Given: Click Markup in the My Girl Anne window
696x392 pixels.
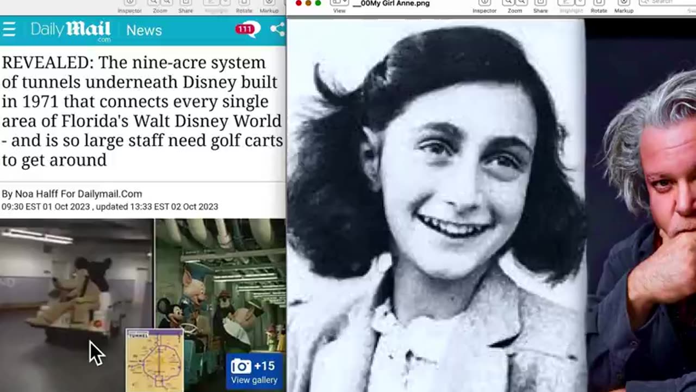Looking at the screenshot, I should [624, 7].
